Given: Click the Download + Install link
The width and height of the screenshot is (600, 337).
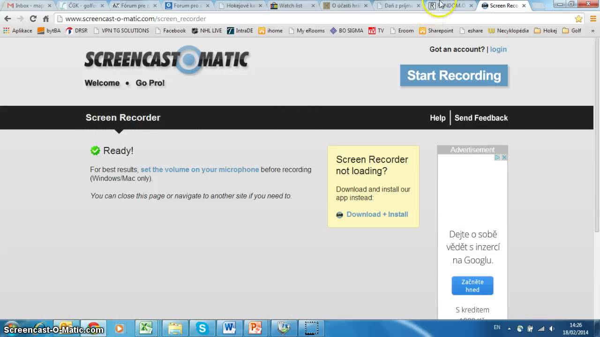Looking at the screenshot, I should pyautogui.click(x=377, y=214).
